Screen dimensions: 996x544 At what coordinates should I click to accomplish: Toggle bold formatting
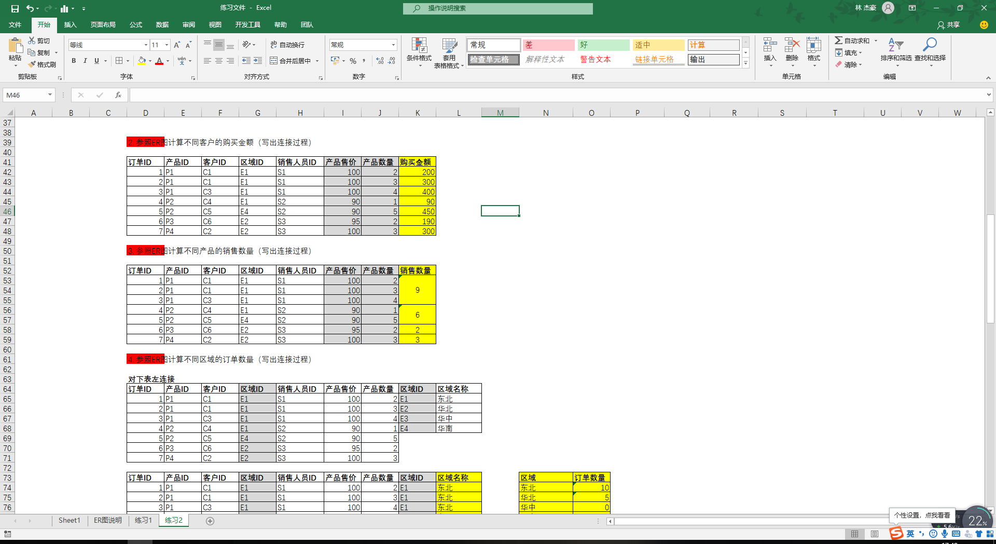tap(74, 61)
